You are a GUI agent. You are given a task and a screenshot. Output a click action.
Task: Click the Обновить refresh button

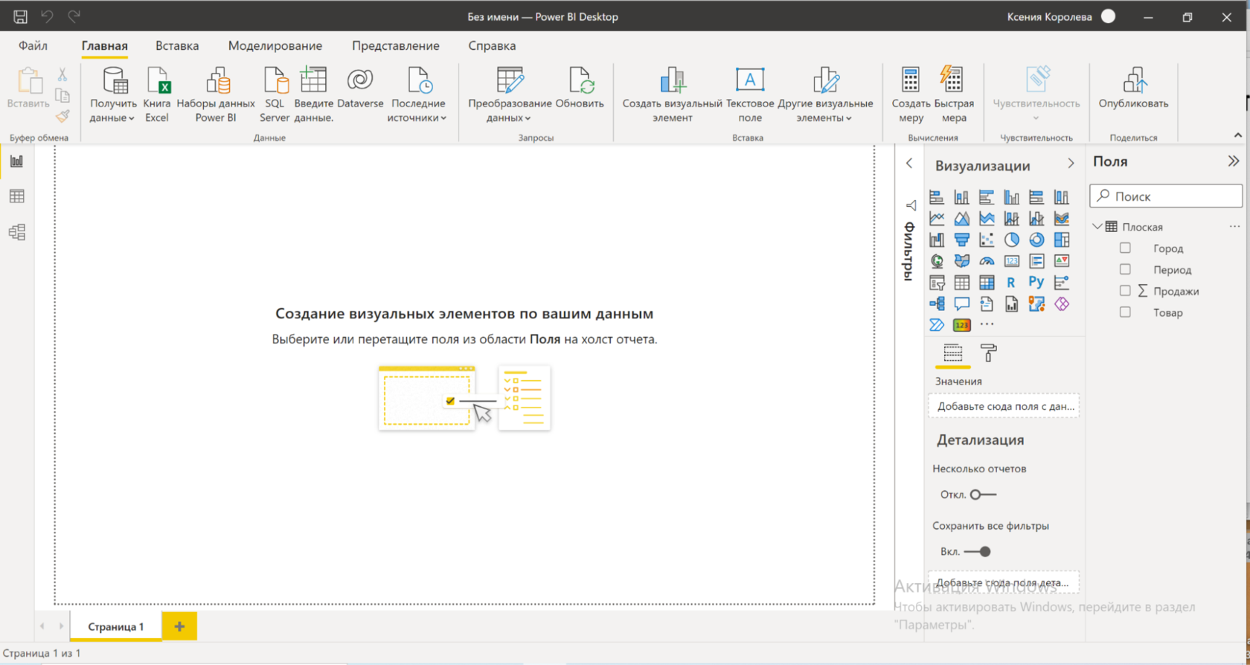(580, 88)
